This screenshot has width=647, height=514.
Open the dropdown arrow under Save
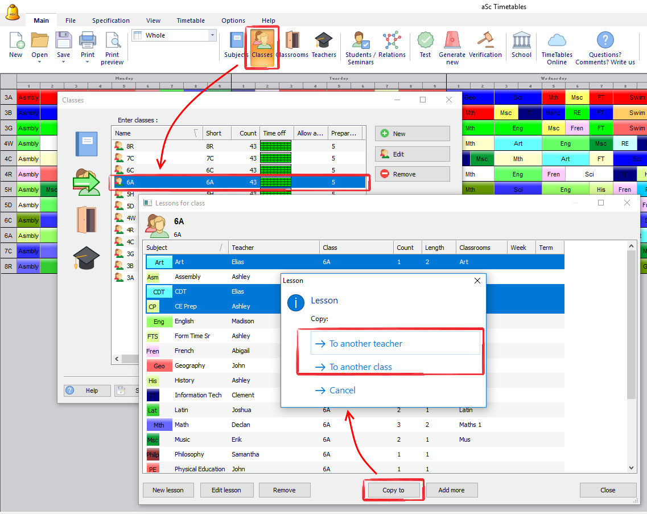[x=64, y=62]
